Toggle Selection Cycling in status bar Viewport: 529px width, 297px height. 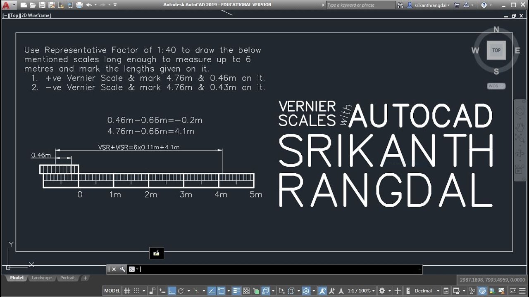point(256,291)
